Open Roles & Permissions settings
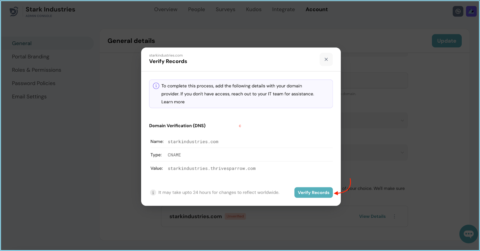Screen dimensions: 480x251 pos(37,70)
